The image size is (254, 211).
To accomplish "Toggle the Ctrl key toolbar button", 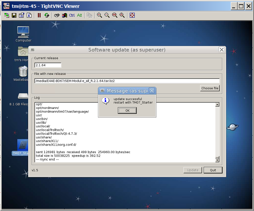I will (x=72, y=15).
